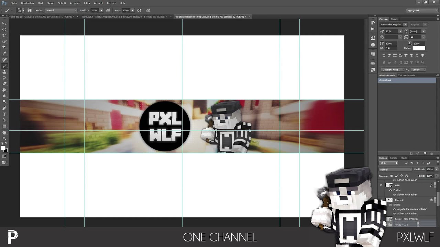This screenshot has width=440, height=247.
Task: Open the Minecrafter Regular font family dropdown
Action: click(405, 25)
